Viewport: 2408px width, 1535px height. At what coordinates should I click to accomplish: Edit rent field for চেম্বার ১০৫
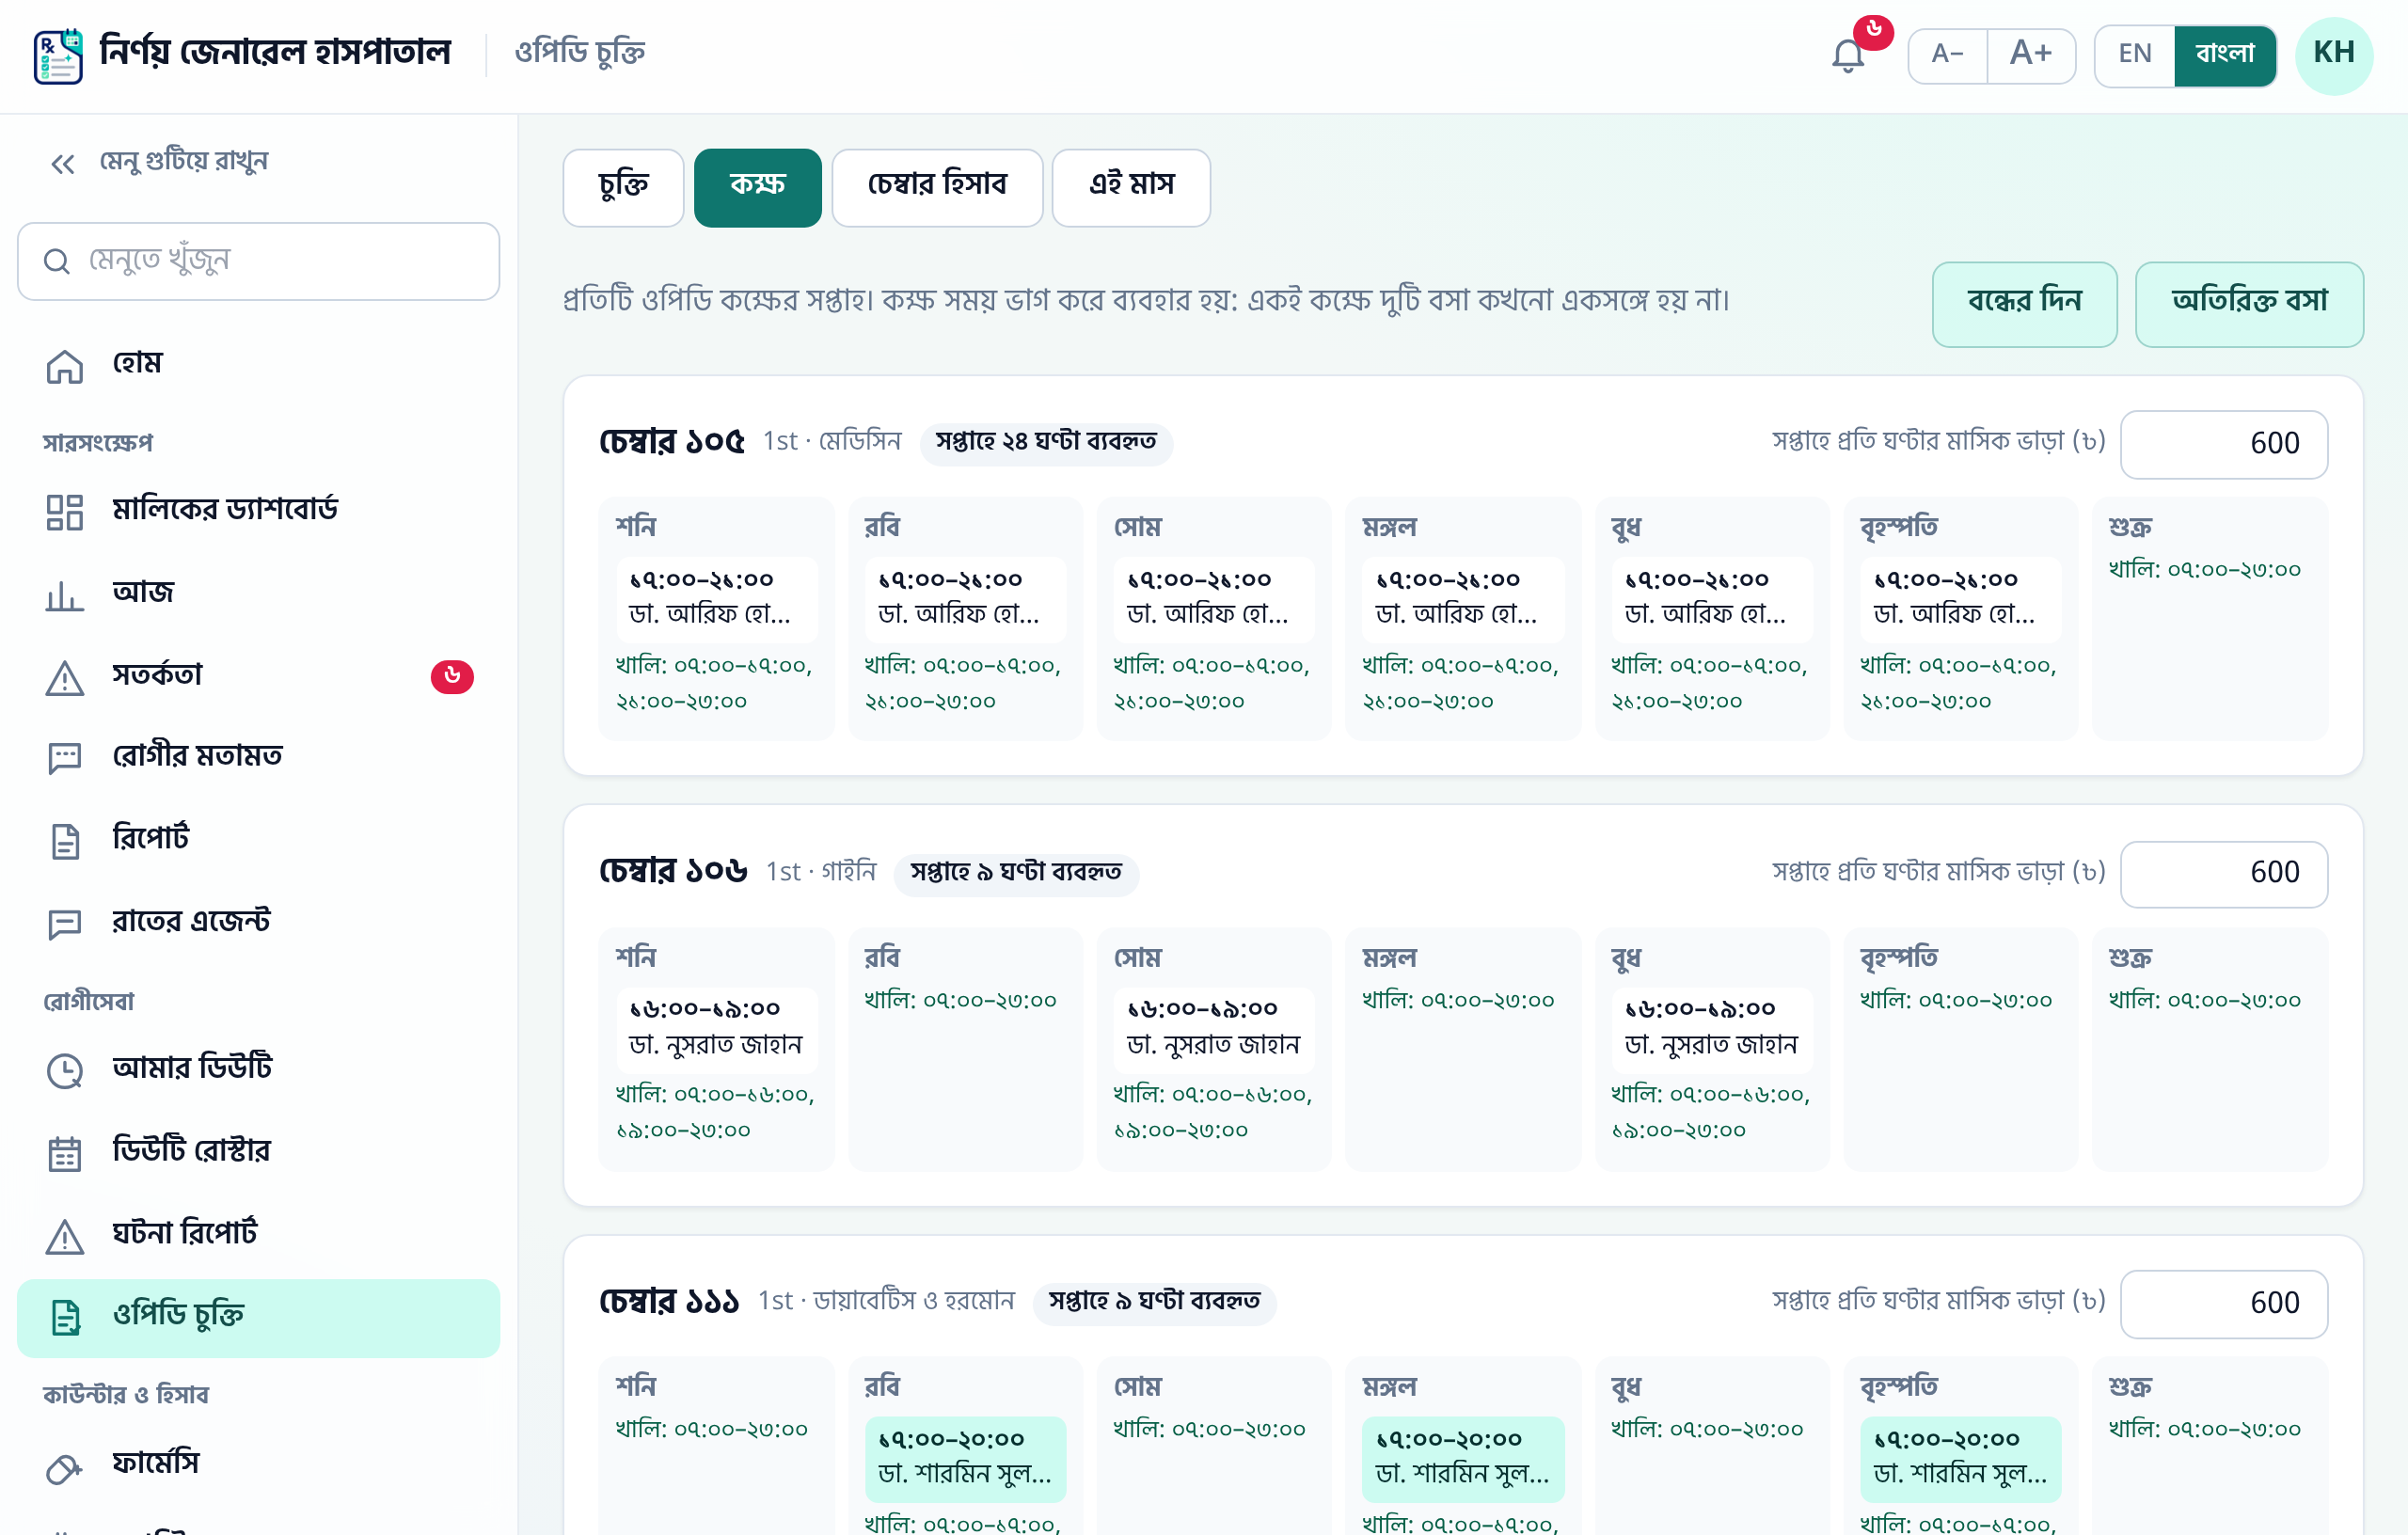pos(2223,444)
